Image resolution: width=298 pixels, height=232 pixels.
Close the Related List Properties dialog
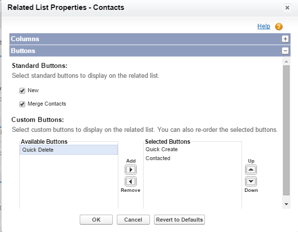[x=287, y=8]
